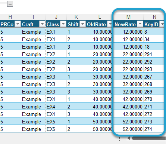Select NewRate cell in KeyID 267 row

pyautogui.click(x=128, y=76)
